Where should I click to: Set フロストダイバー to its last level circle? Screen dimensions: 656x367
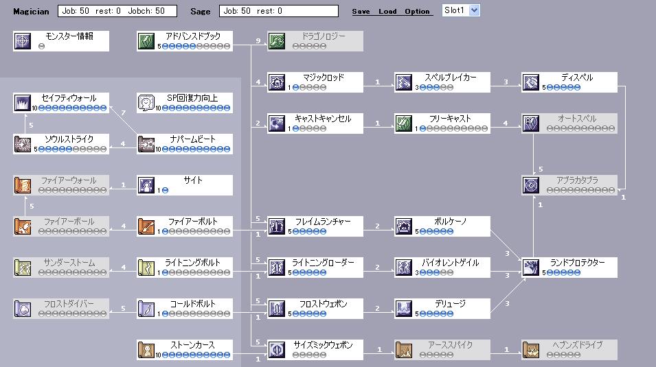coord(103,313)
